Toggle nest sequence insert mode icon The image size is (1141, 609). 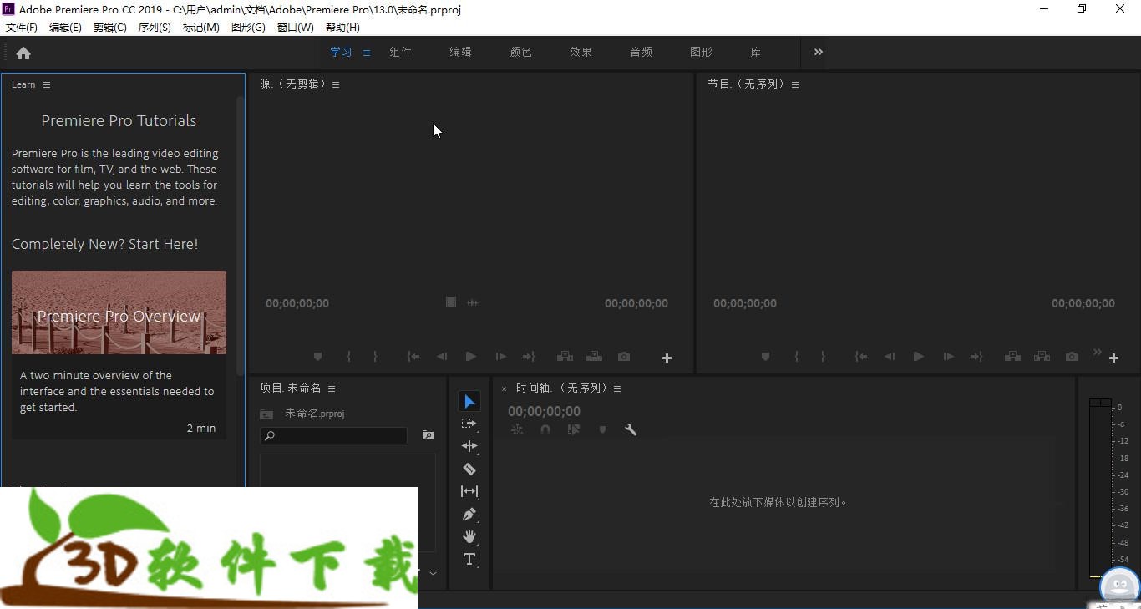click(517, 429)
